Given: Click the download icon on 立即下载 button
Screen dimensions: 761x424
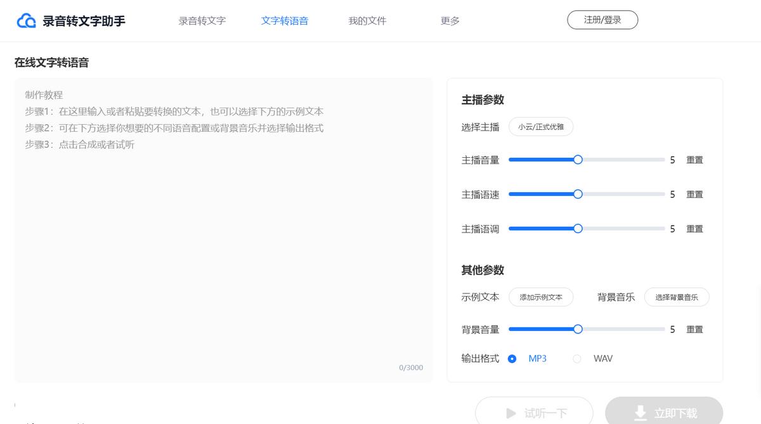Looking at the screenshot, I should pos(639,413).
